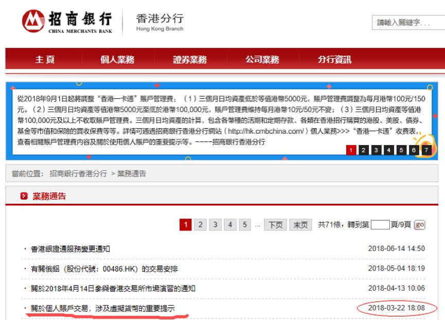Click the 共71條 total count text
Screen dimensions: 445x320
click(329, 225)
